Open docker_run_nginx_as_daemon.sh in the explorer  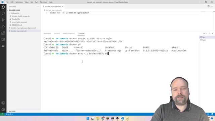[x=24, y=28]
